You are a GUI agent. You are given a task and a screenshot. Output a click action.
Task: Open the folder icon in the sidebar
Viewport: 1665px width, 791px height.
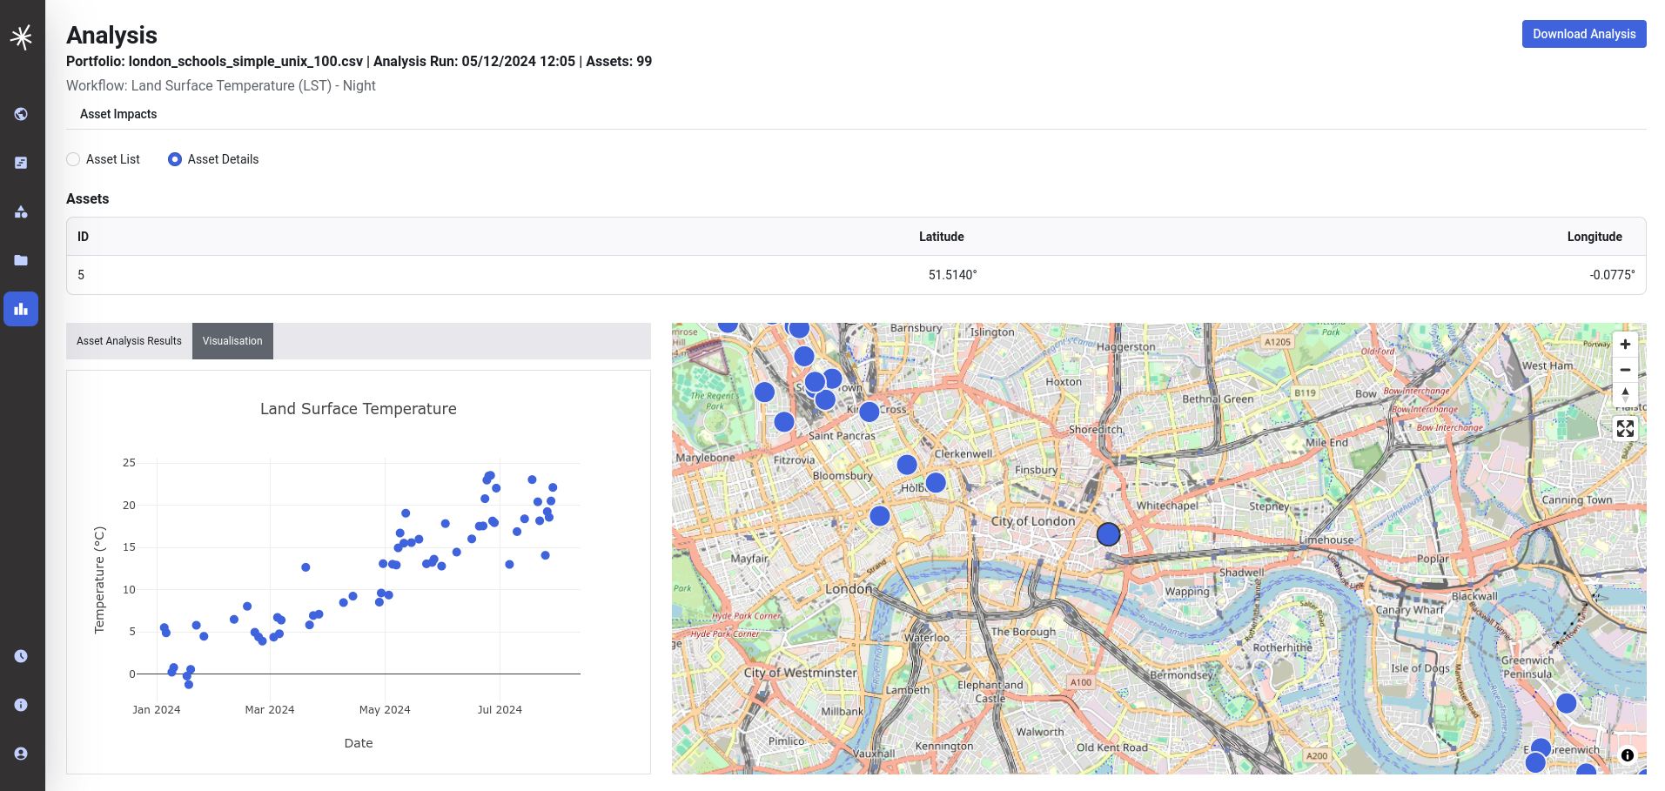pos(21,260)
